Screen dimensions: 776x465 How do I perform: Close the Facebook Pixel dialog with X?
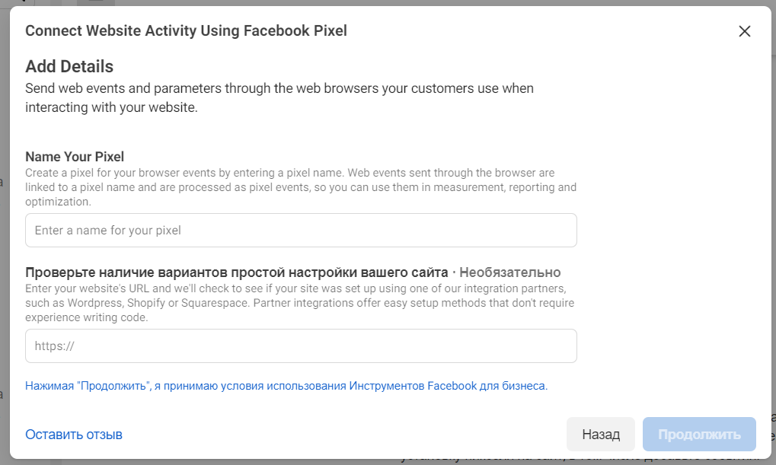[744, 31]
